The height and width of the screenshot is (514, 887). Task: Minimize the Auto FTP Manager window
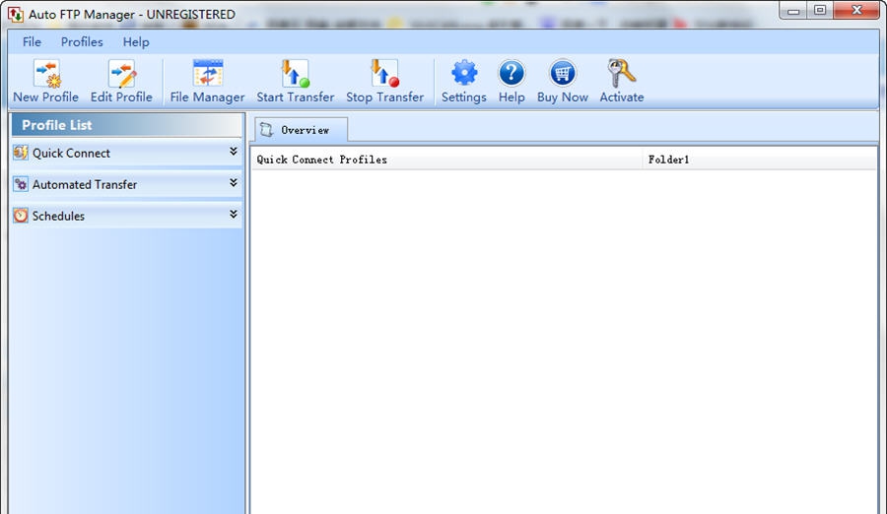[793, 10]
